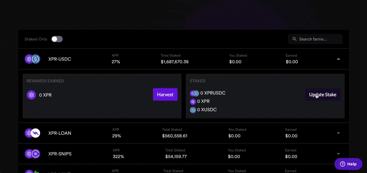
Task: Click the question mark icon on Help button
Action: (x=342, y=164)
